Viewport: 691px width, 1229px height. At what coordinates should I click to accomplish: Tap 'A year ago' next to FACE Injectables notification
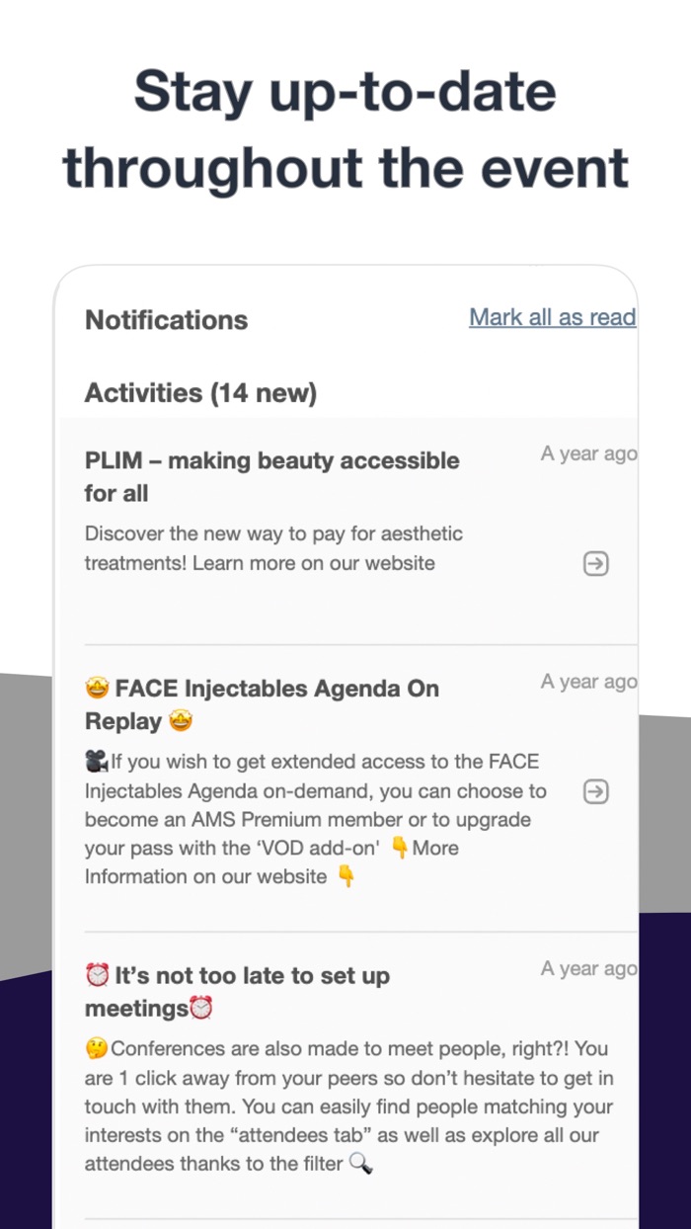click(588, 682)
